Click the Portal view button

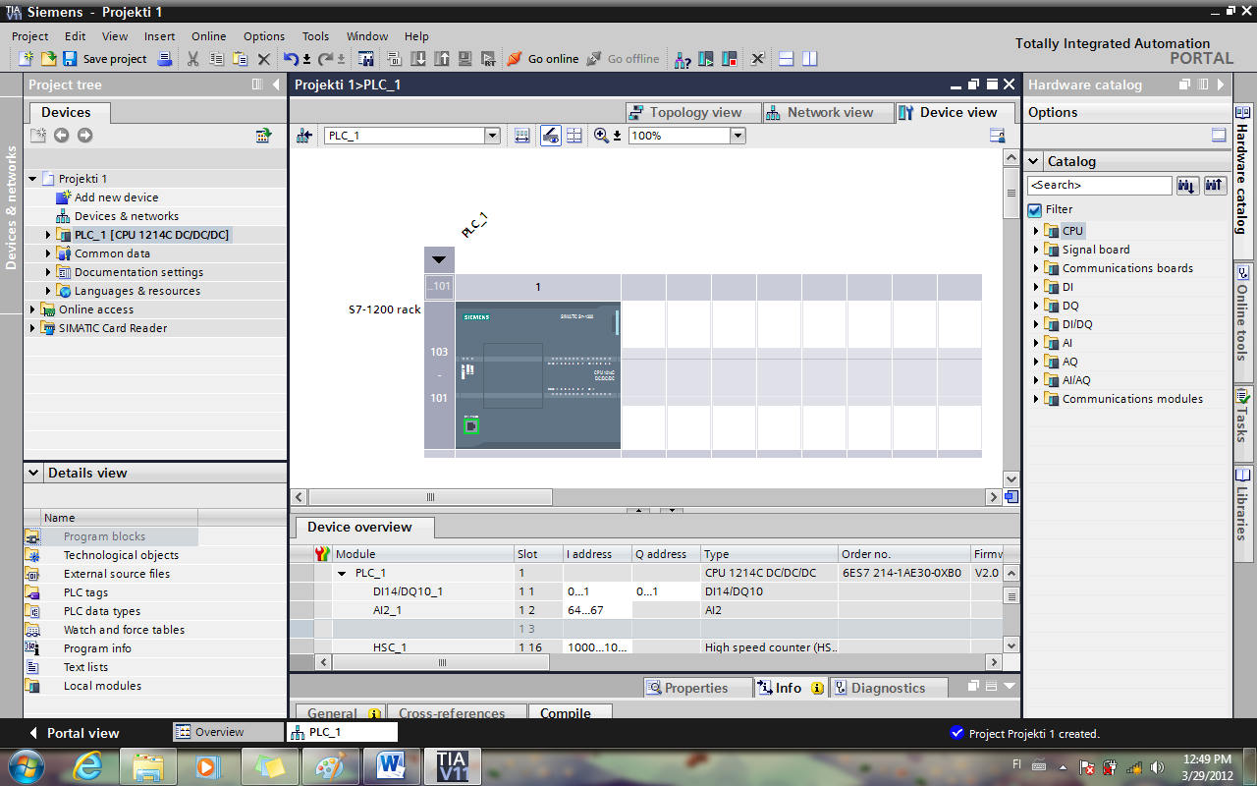[74, 733]
